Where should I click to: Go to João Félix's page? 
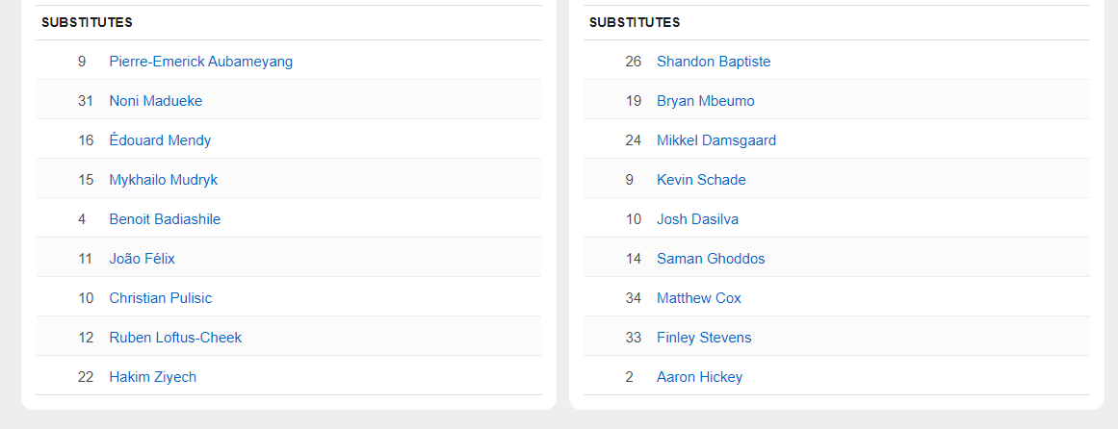click(x=142, y=259)
